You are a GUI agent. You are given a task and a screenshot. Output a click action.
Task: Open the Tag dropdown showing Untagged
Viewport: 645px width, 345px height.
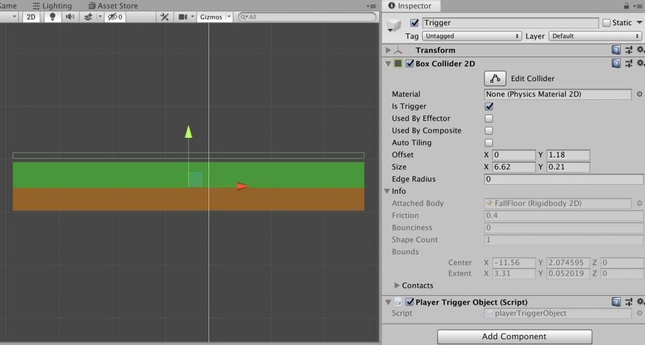(x=472, y=36)
